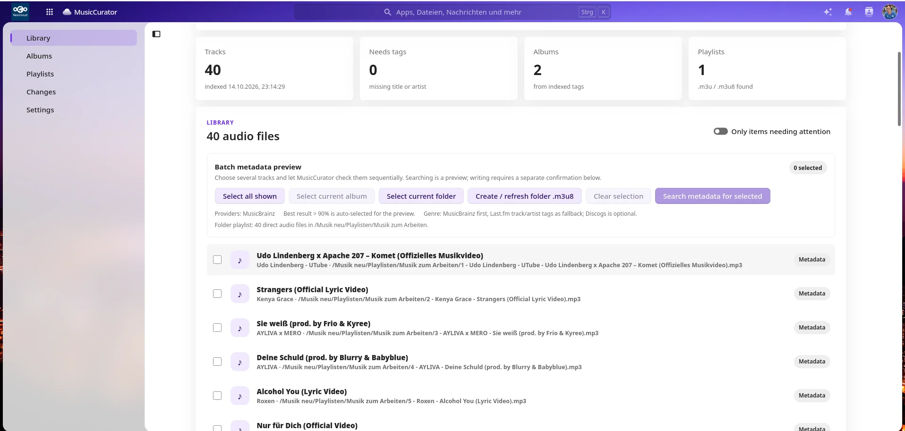The height and width of the screenshot is (431, 905).
Task: Check the Sie weiß track checkbox
Action: (x=217, y=328)
